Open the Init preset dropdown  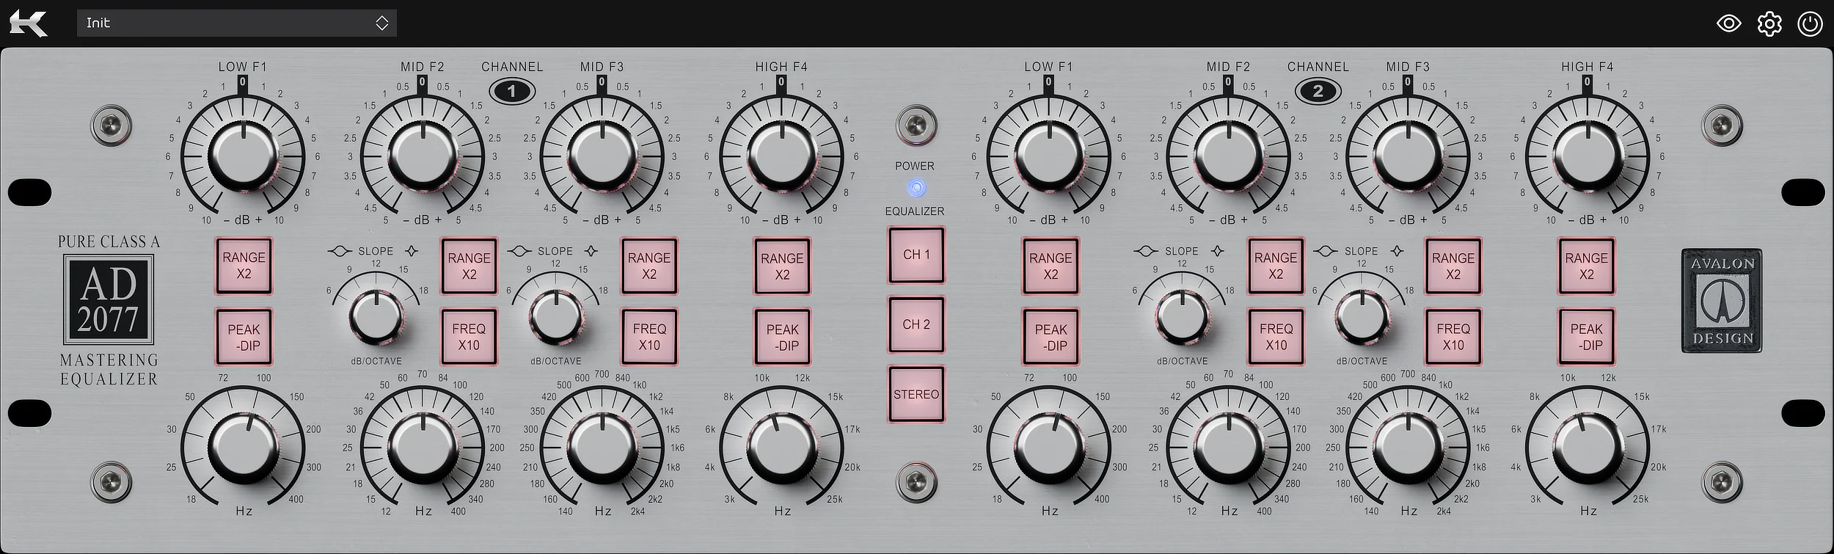point(236,23)
